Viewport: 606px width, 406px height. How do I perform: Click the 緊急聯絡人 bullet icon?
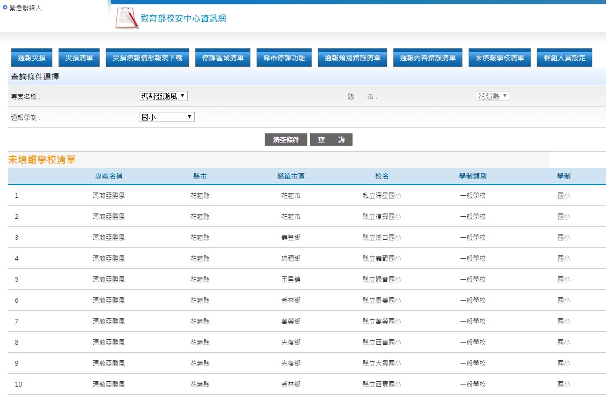click(x=5, y=8)
